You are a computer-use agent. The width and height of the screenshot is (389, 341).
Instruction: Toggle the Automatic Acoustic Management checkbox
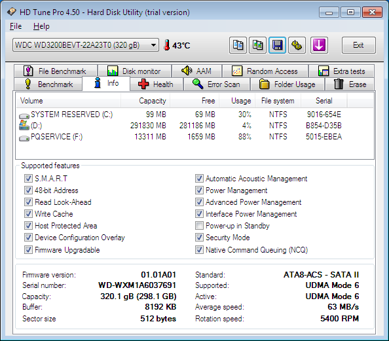click(x=199, y=178)
